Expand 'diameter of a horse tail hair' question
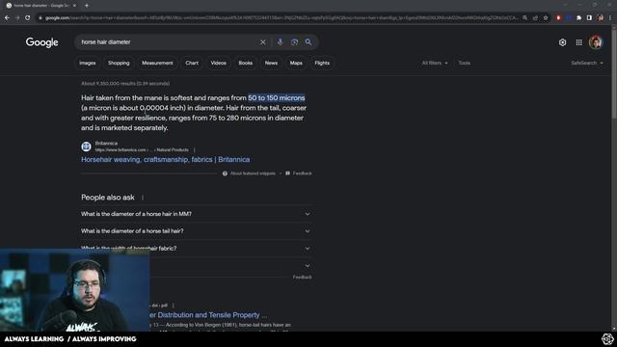The width and height of the screenshot is (617, 347). (x=196, y=231)
